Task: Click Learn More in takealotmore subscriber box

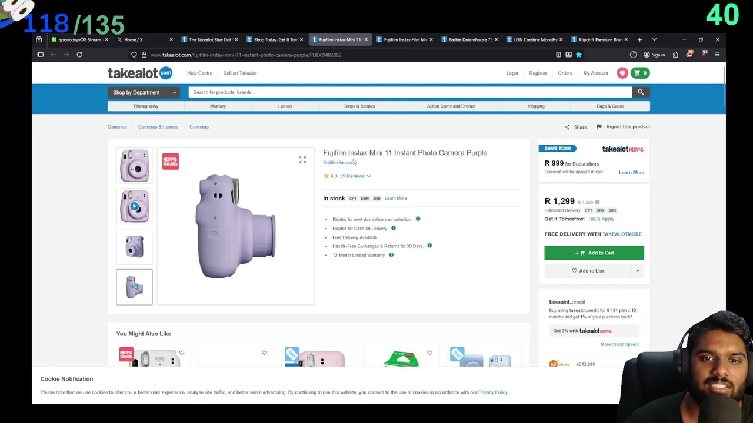Action: click(x=631, y=172)
